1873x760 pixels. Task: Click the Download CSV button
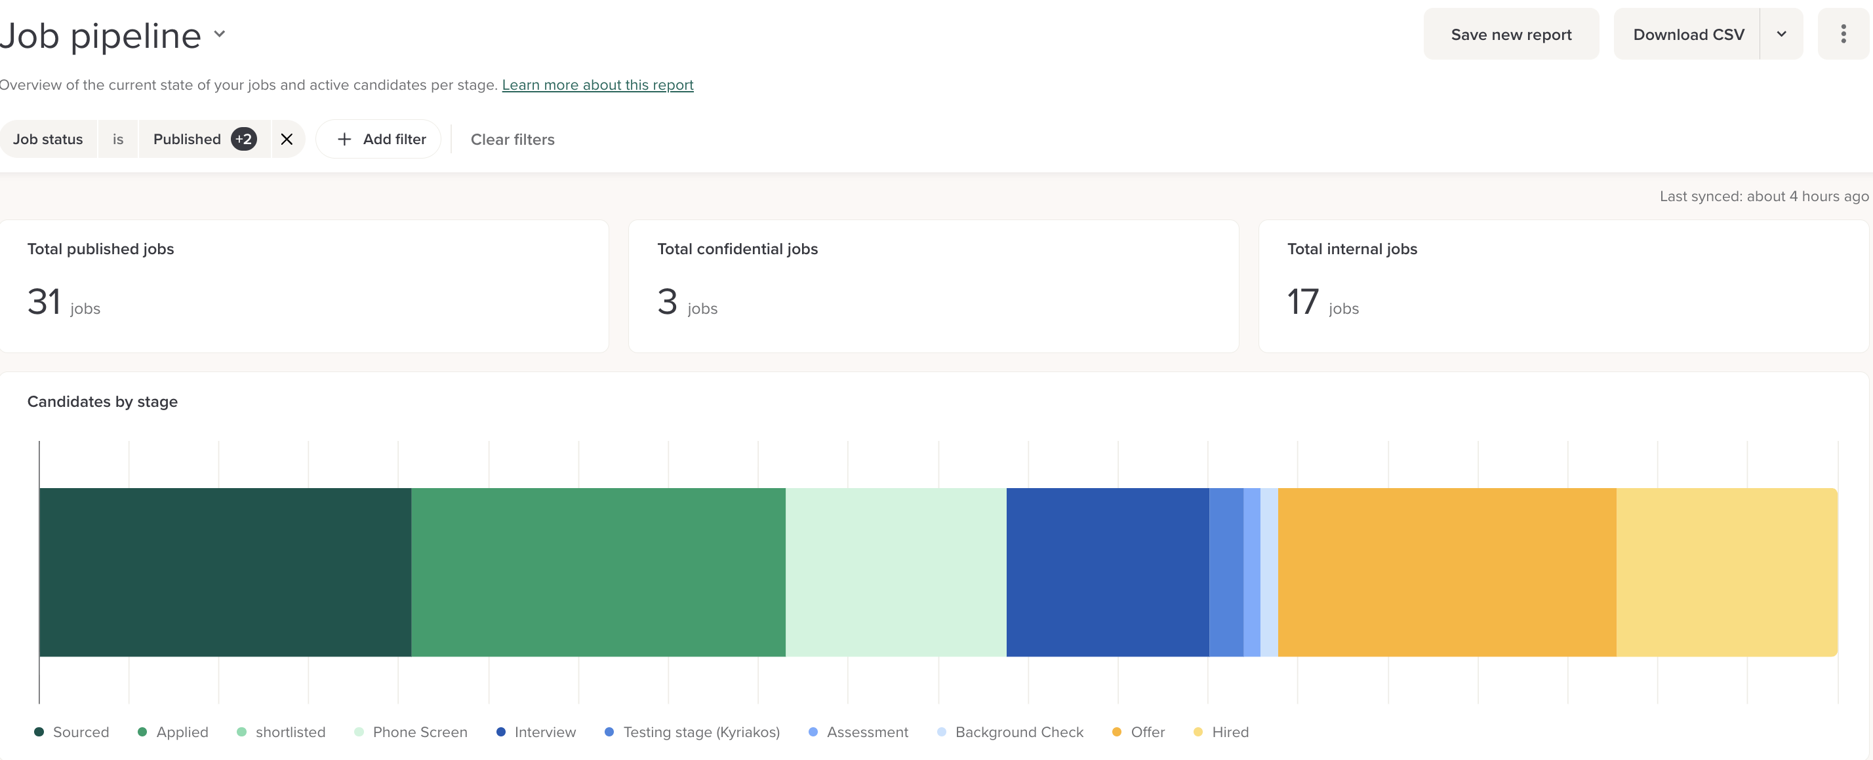click(1687, 34)
